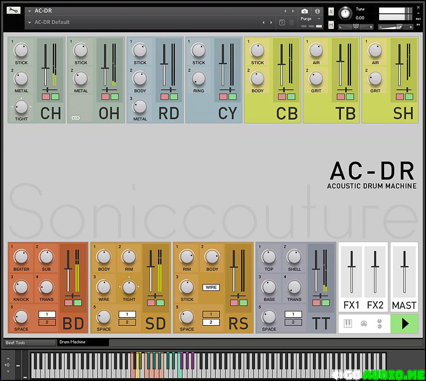This screenshot has width=426, height=381.
Task: Open the instrument info icon
Action: [318, 11]
